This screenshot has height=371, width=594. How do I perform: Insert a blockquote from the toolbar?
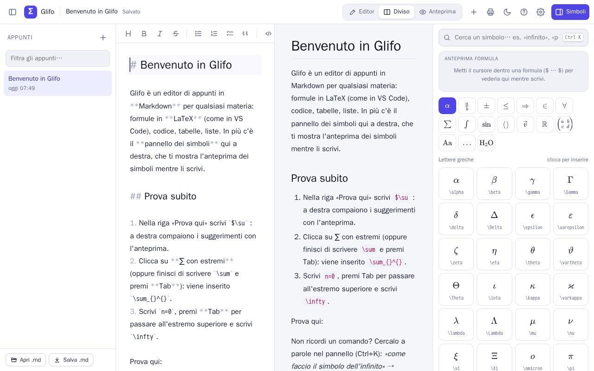[x=245, y=33]
